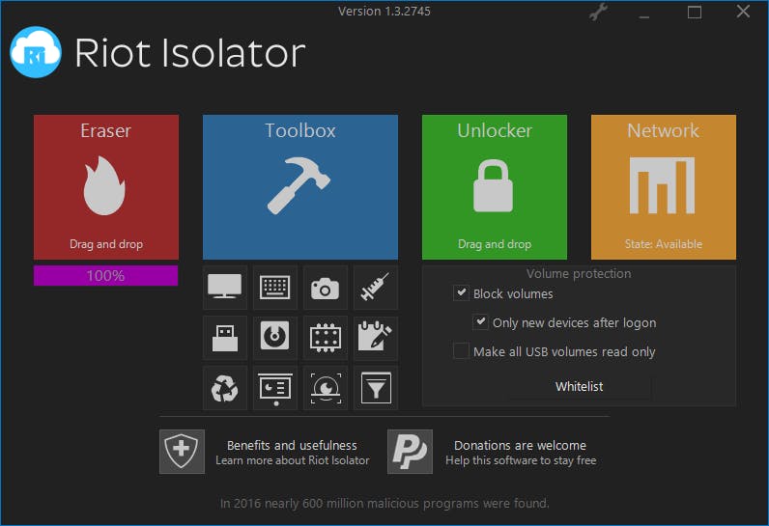Image resolution: width=769 pixels, height=526 pixels.
Task: Open the Network bars tile
Action: click(663, 187)
